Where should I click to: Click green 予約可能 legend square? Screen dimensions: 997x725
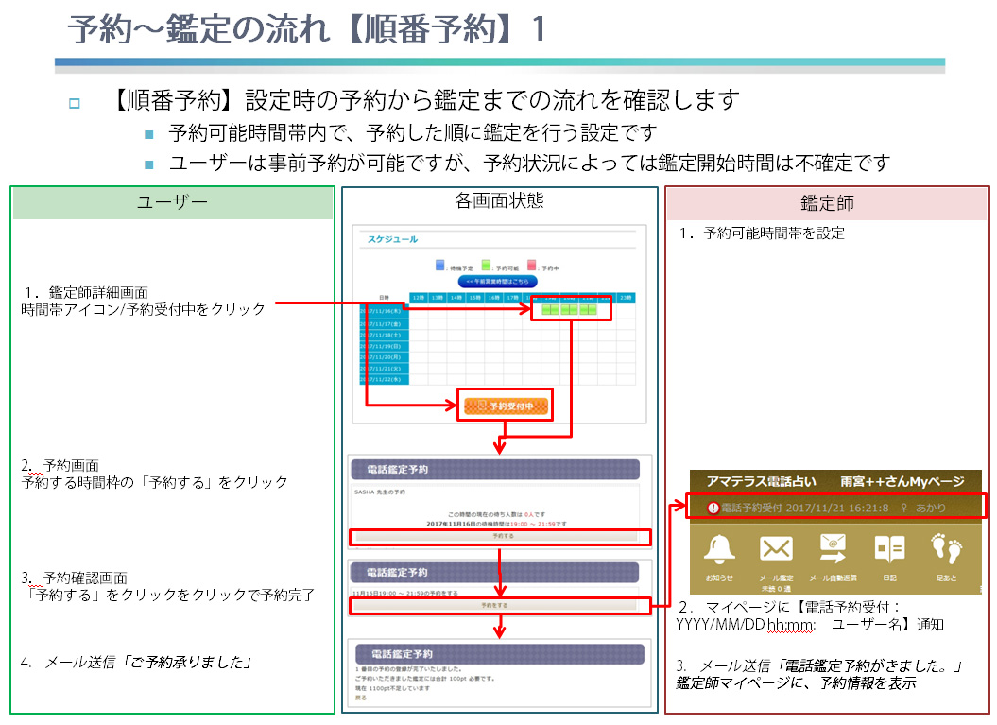[x=486, y=266]
